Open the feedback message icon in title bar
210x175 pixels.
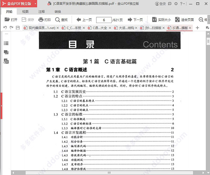pyautogui.click(x=170, y=3)
